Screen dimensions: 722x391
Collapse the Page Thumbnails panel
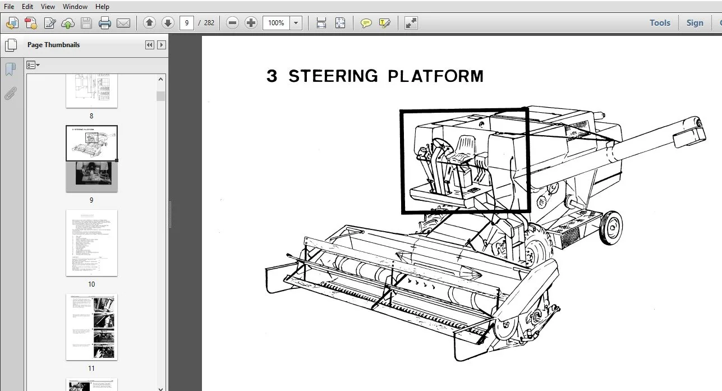(x=150, y=45)
